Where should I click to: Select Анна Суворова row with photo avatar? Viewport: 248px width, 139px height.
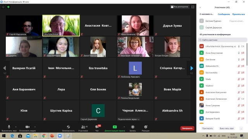click(222, 105)
